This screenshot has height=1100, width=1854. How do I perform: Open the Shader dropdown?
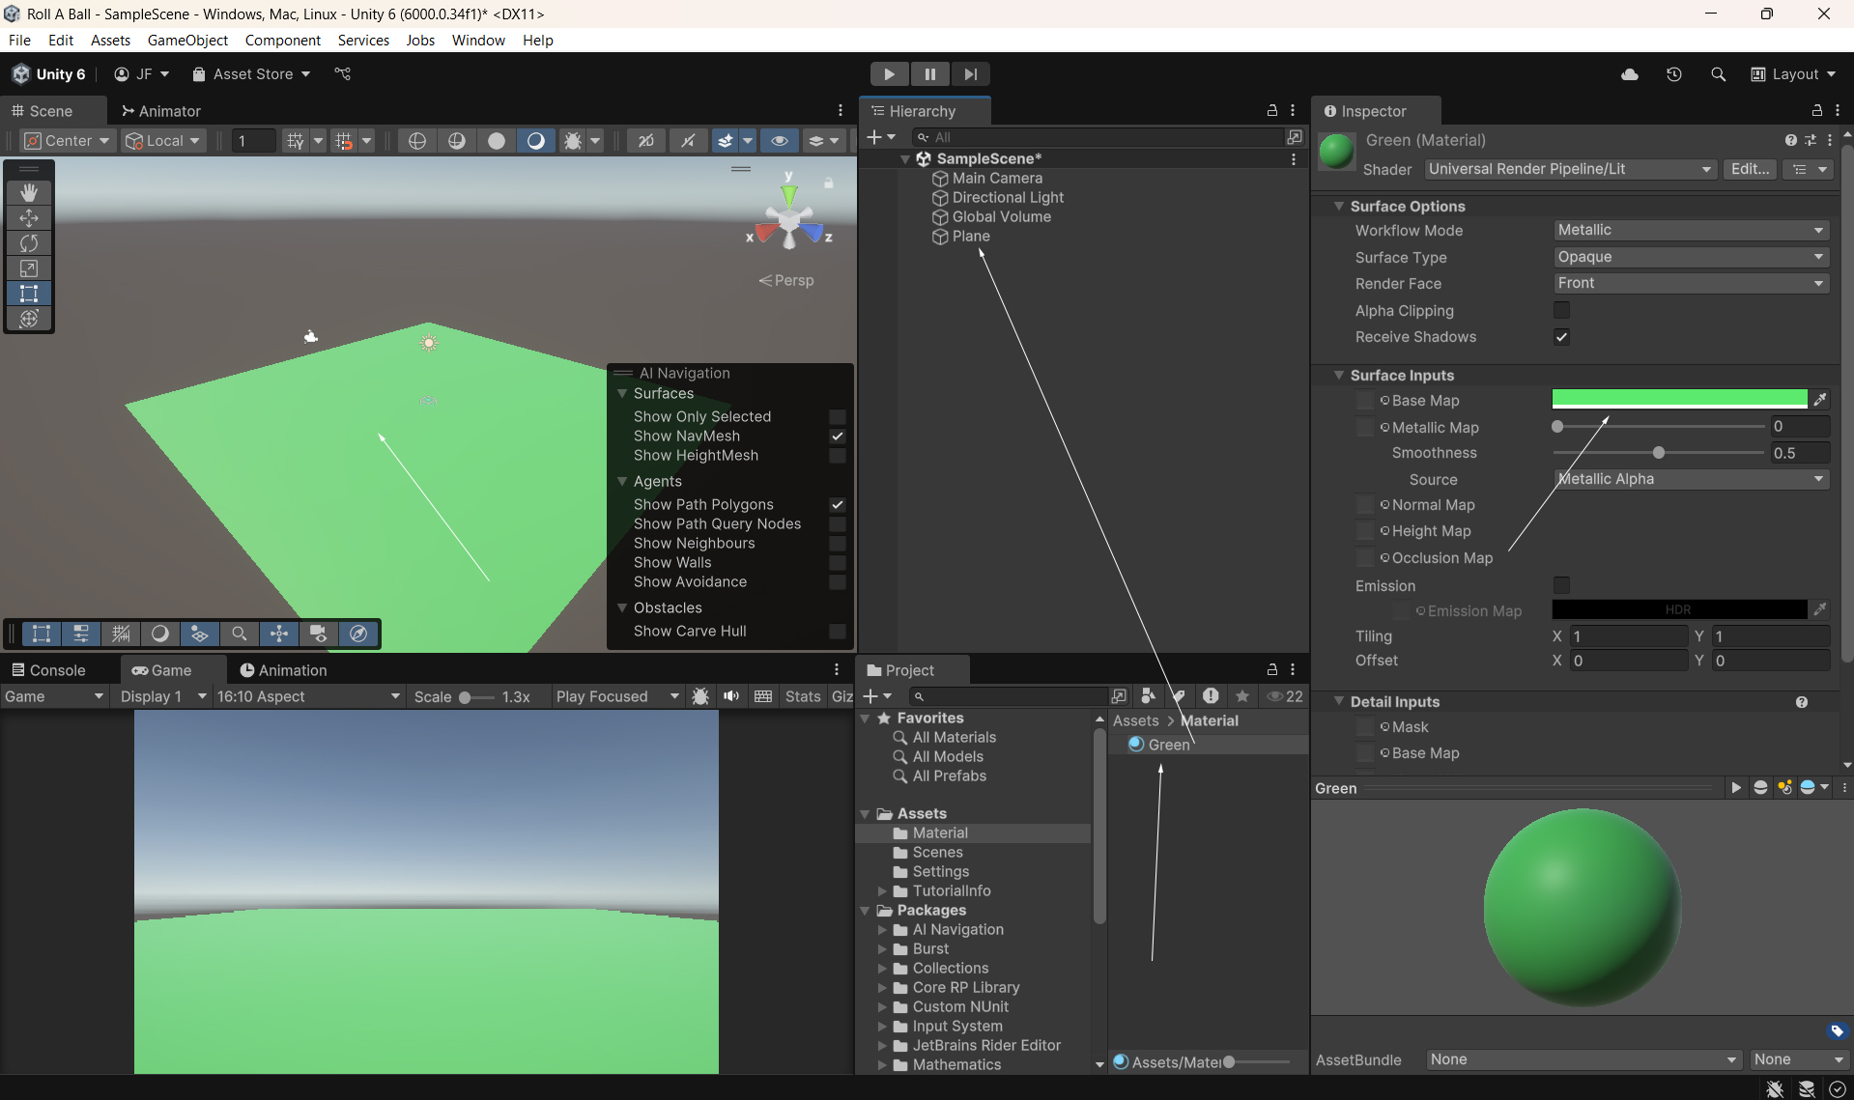coord(1569,169)
